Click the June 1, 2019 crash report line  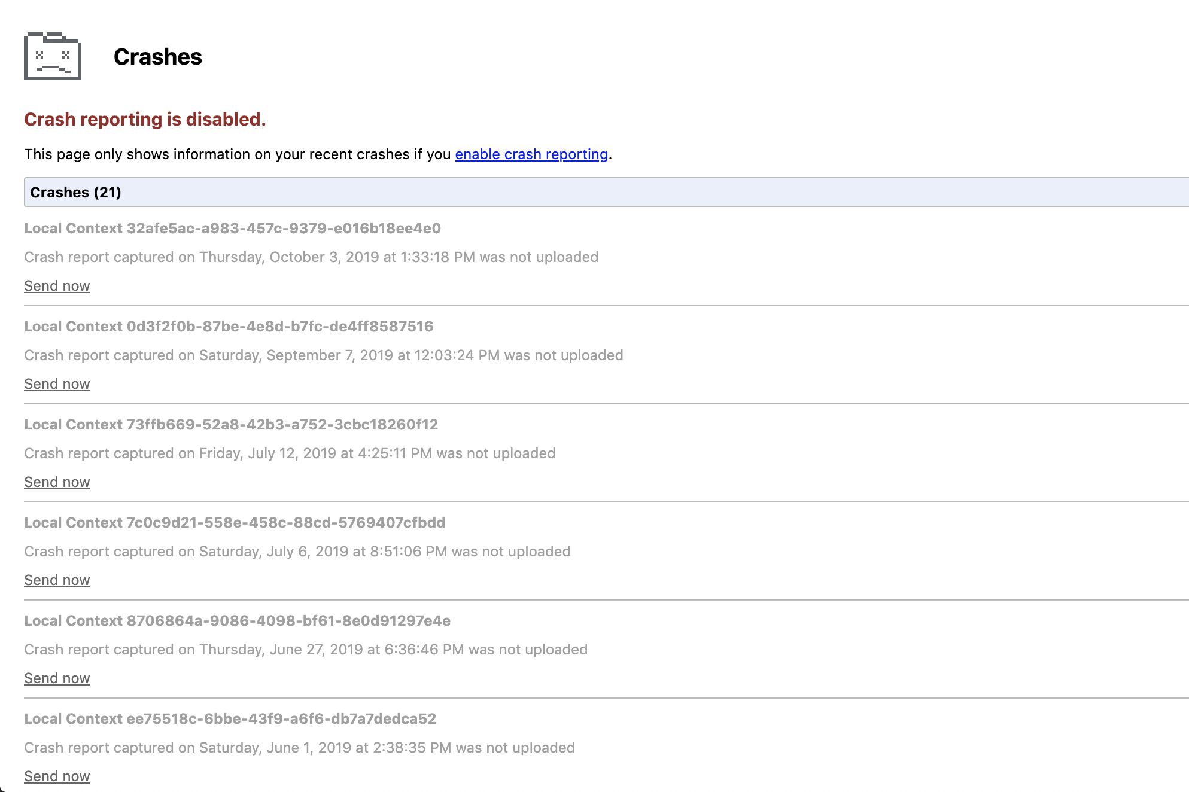click(299, 748)
